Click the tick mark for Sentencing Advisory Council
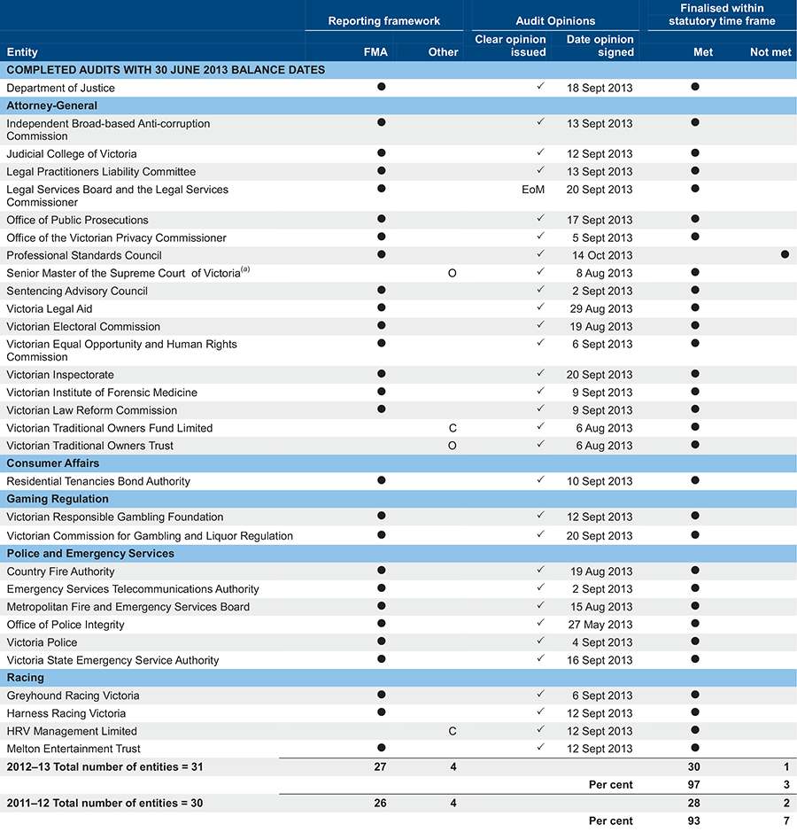Screen dimensions: 797x832 click(x=540, y=289)
